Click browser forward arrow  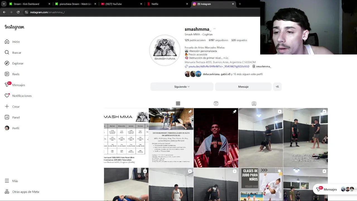pos(11,12)
